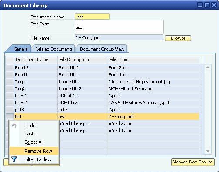Click the funnel icon beside Filter Table
219x172 pixels.
point(14,159)
